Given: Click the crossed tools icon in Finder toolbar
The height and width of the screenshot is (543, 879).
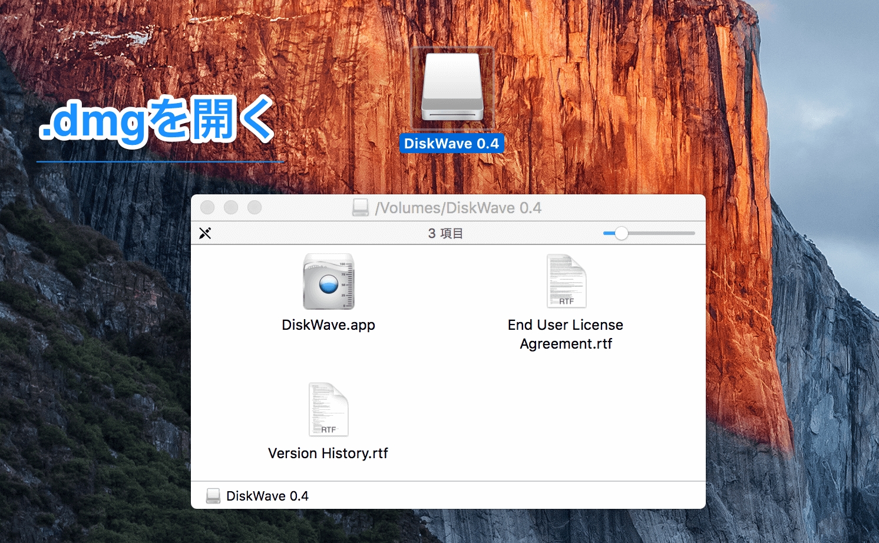Looking at the screenshot, I should pyautogui.click(x=205, y=233).
